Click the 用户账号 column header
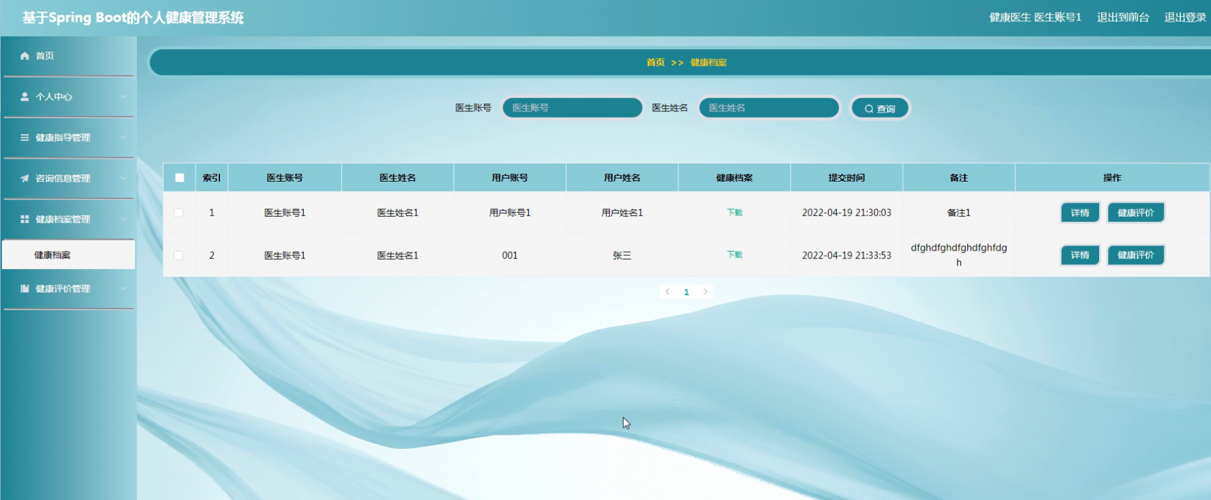 pos(510,178)
